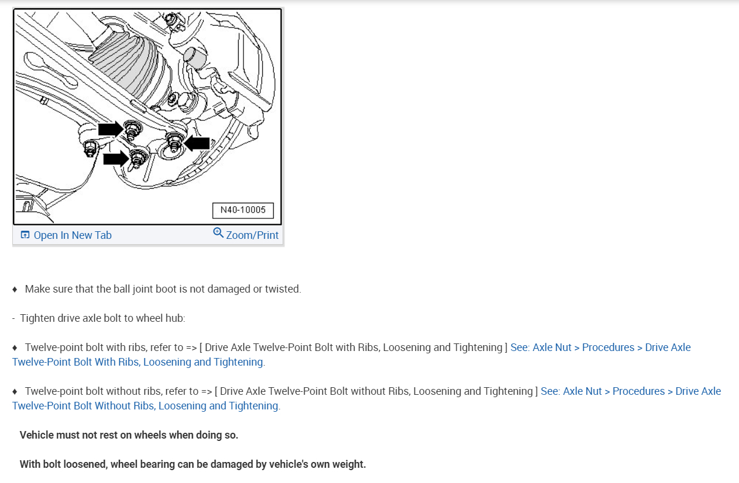Click the lower-left black arrow in diagram
This screenshot has width=739, height=483.
115,158
